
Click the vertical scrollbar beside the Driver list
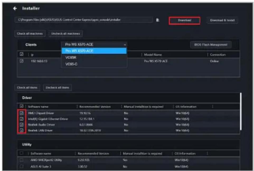(241, 111)
